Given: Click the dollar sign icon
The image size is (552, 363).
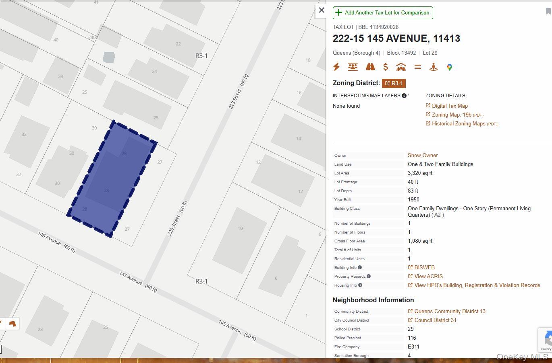Looking at the screenshot, I should pyautogui.click(x=386, y=67).
